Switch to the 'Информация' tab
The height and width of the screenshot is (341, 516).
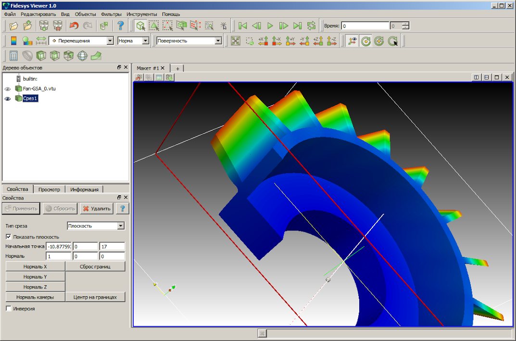point(85,189)
